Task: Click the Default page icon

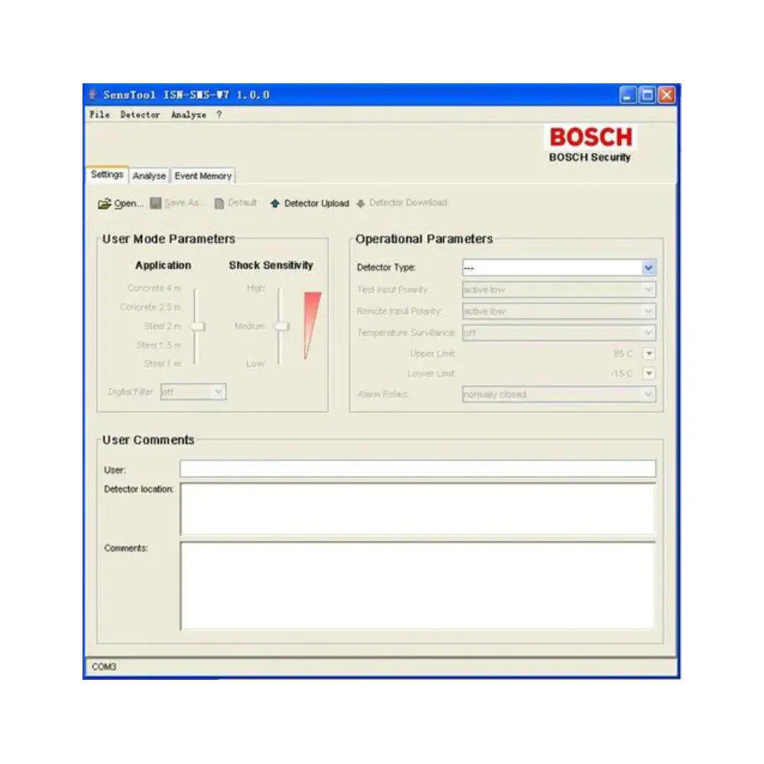Action: 219,203
